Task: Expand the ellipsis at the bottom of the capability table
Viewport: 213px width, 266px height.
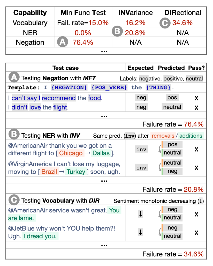Action: click(104, 51)
